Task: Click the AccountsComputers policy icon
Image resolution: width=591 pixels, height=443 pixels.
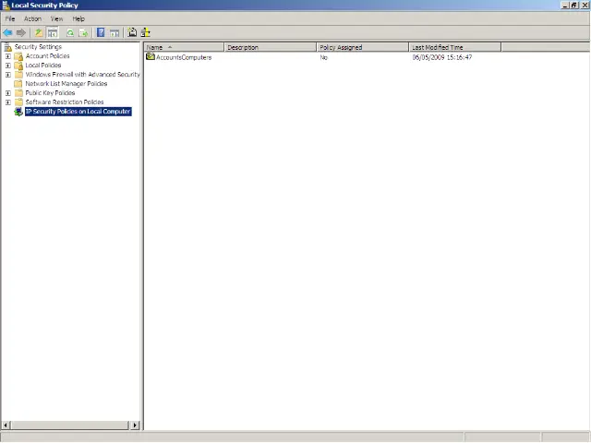Action: point(151,57)
